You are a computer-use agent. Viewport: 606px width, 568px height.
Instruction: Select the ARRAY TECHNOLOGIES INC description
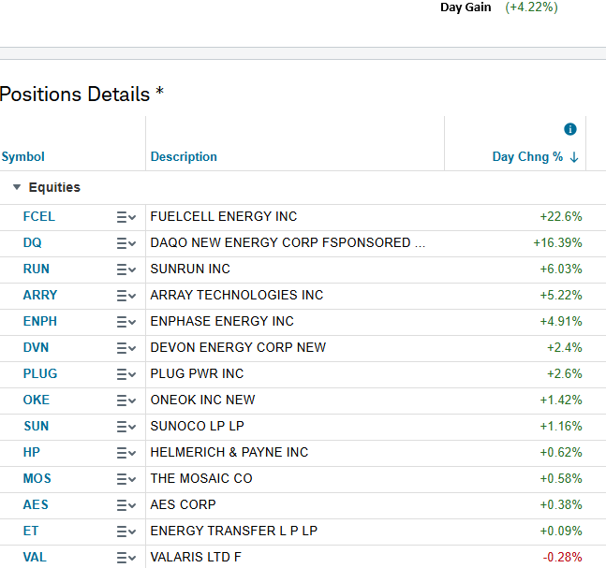coord(237,295)
